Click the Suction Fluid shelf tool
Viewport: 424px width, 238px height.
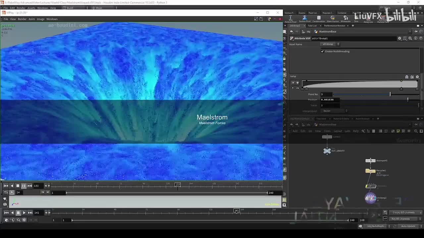click(304, 19)
